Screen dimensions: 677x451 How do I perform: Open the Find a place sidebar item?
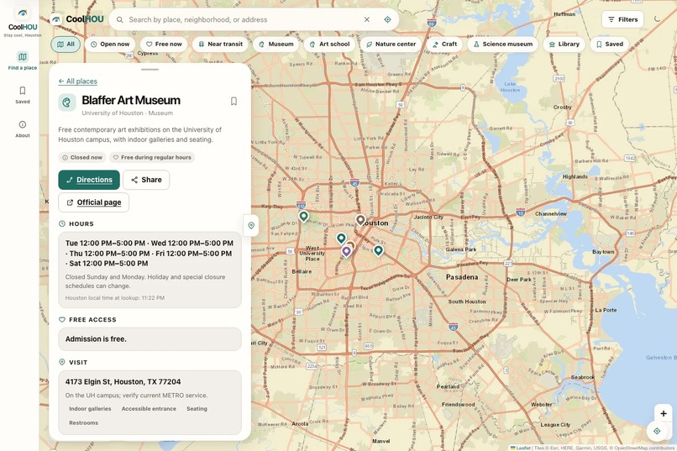click(x=23, y=60)
